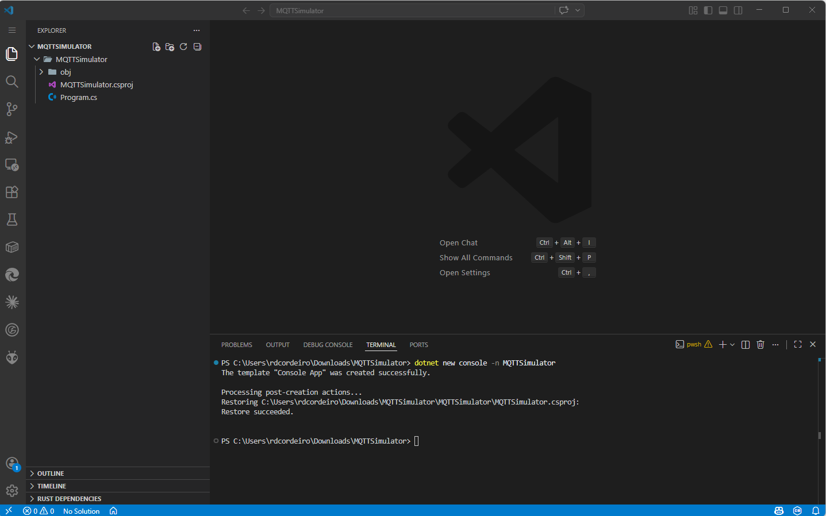Open the Extensions view

pos(11,192)
